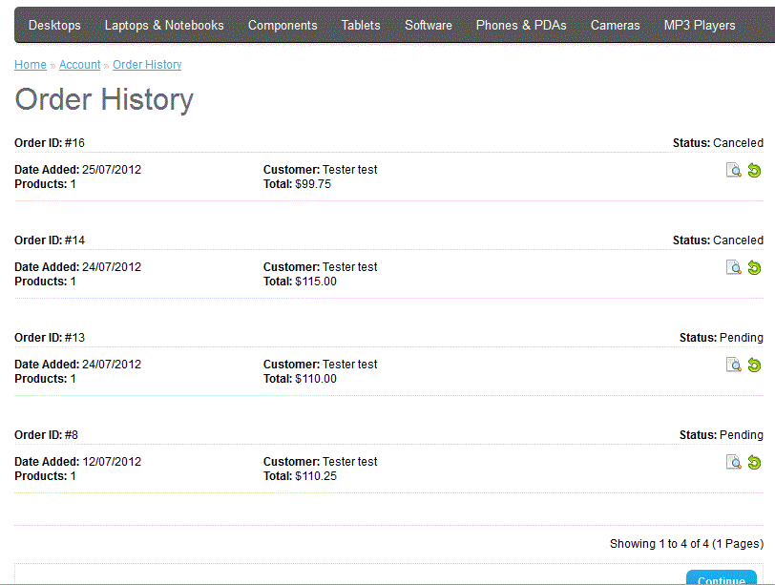Go to Account breadcrumb link

80,65
